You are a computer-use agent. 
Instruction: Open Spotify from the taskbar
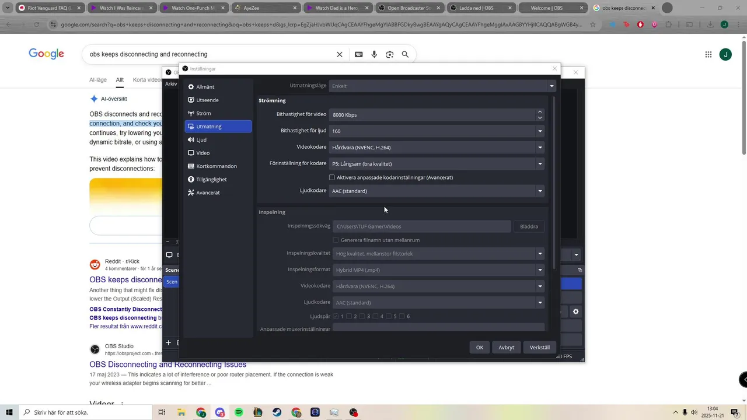pos(239,412)
